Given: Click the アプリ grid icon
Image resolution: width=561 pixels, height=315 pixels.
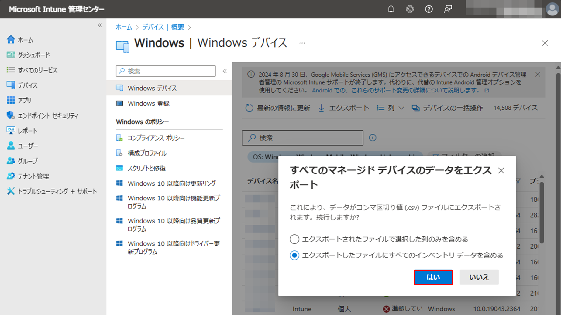Looking at the screenshot, I should coord(11,100).
